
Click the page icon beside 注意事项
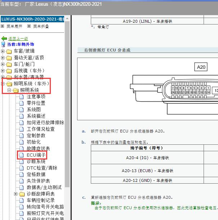point(22,96)
